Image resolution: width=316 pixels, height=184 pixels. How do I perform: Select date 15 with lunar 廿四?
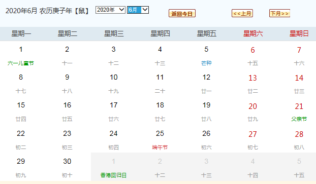(x=21, y=112)
